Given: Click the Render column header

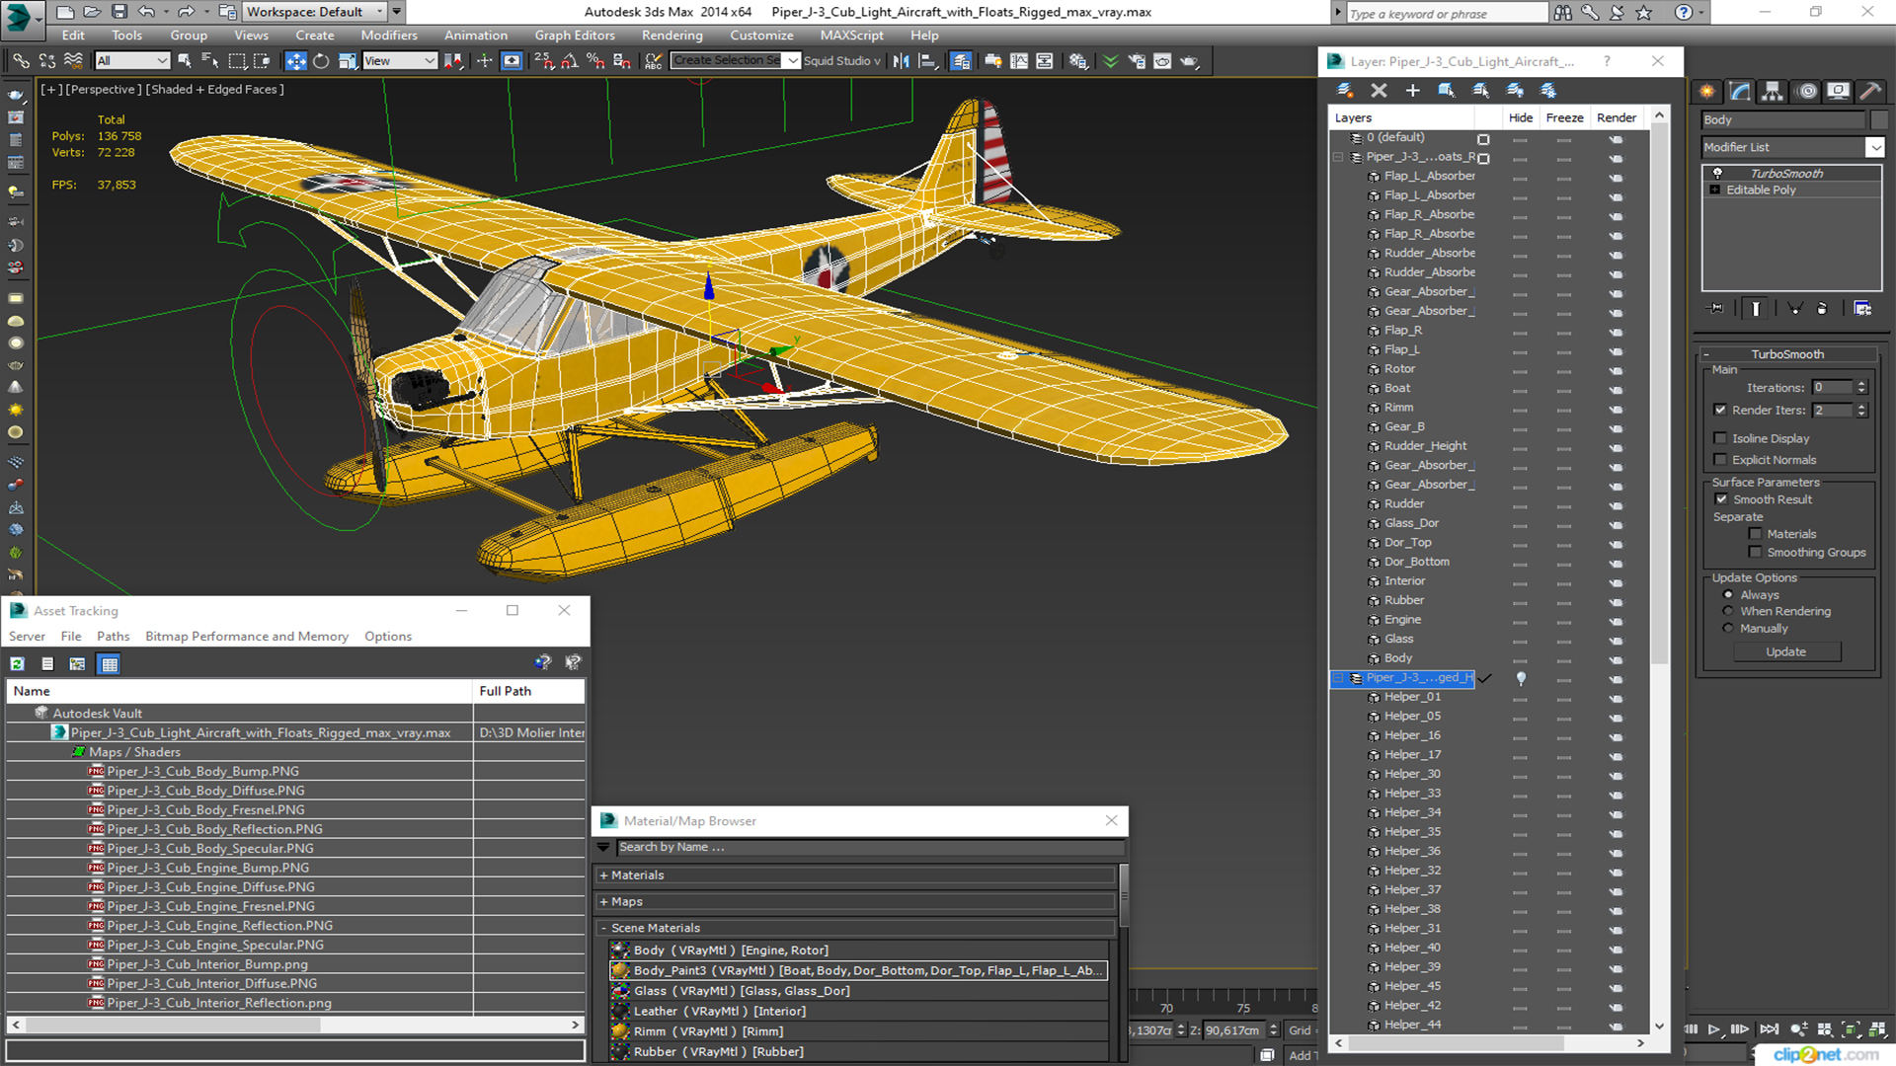Looking at the screenshot, I should point(1617,117).
